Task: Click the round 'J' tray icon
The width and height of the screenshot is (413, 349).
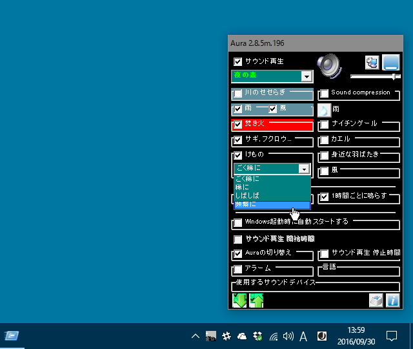Action: coord(322,336)
